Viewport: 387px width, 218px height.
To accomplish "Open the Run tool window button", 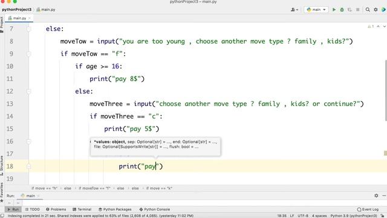I will [x=13, y=210].
